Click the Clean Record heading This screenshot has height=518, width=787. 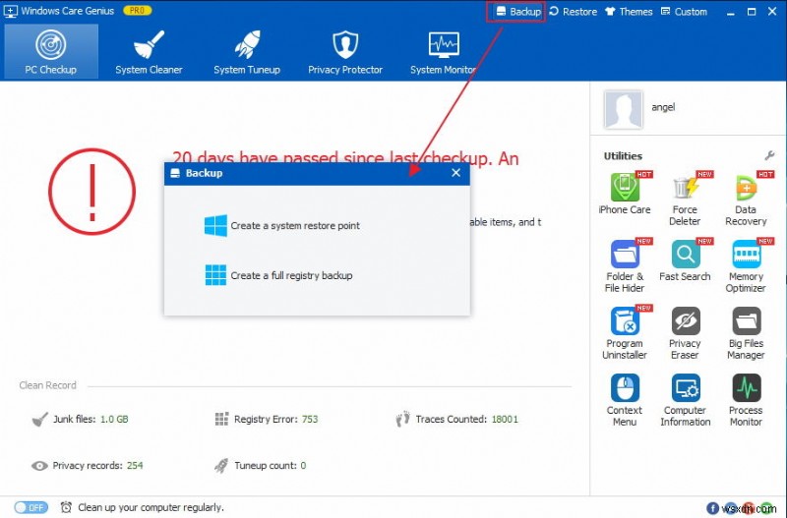tap(47, 385)
